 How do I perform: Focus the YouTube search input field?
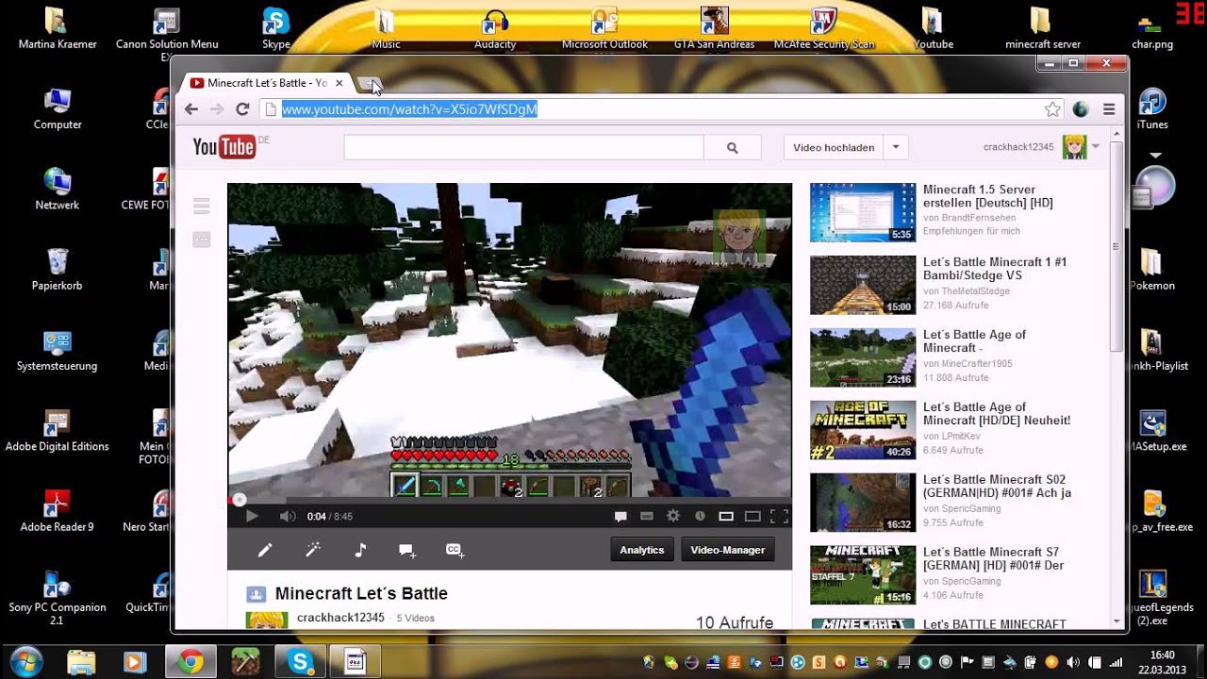(523, 148)
